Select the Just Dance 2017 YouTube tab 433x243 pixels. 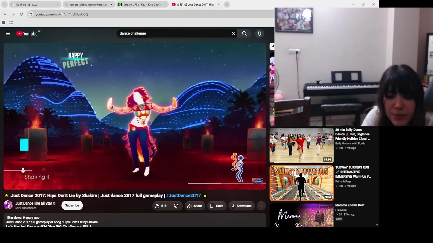[x=196, y=5]
